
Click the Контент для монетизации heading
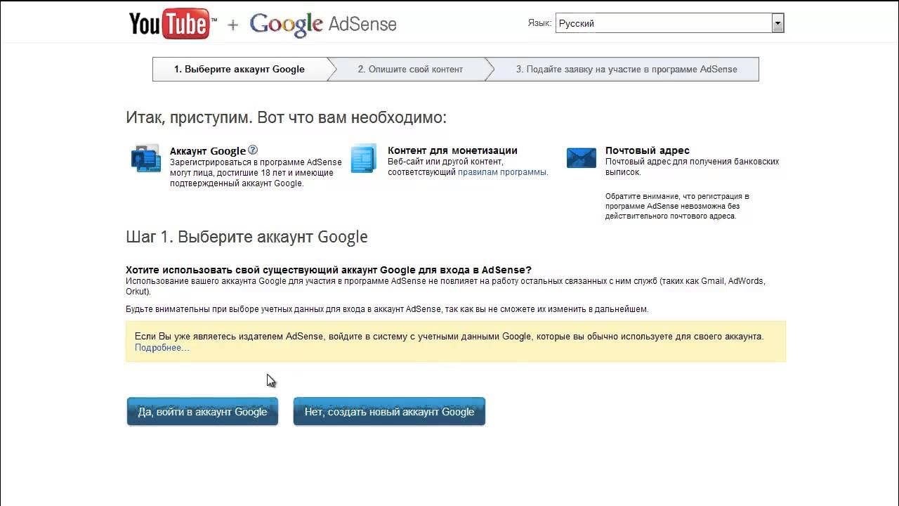452,150
